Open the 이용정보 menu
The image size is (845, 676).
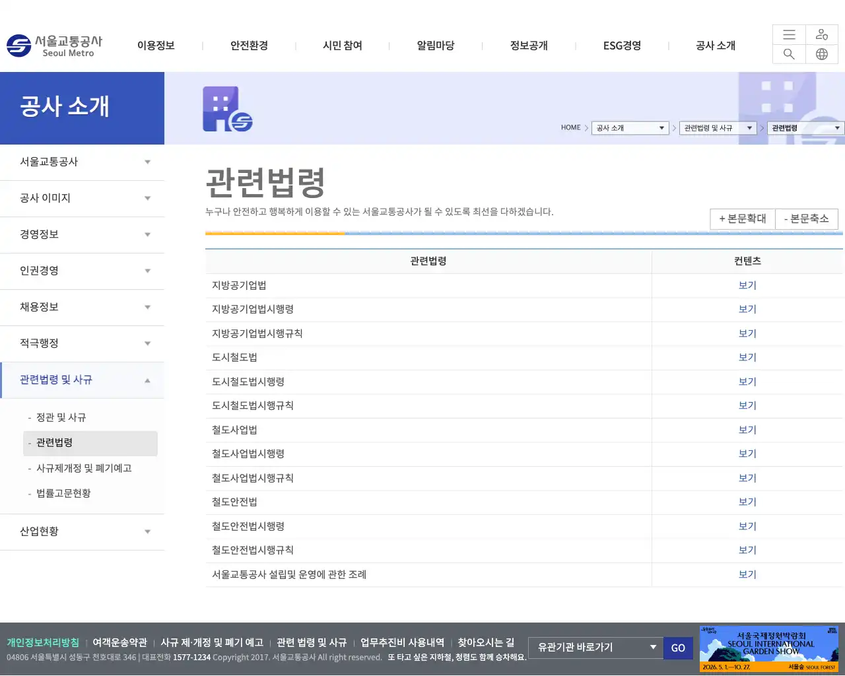click(156, 46)
